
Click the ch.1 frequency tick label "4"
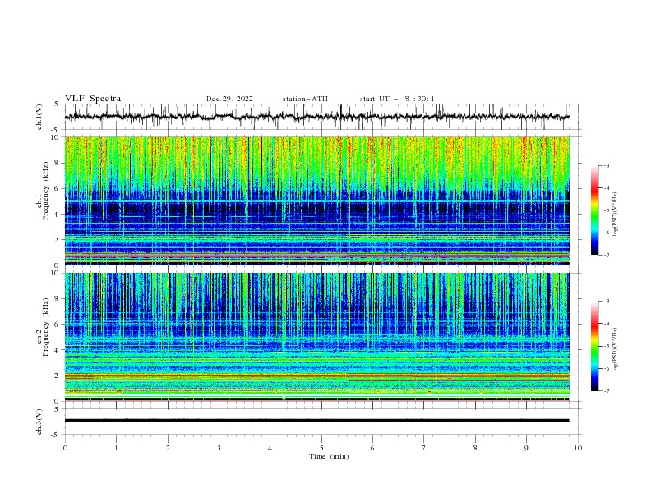click(x=58, y=215)
